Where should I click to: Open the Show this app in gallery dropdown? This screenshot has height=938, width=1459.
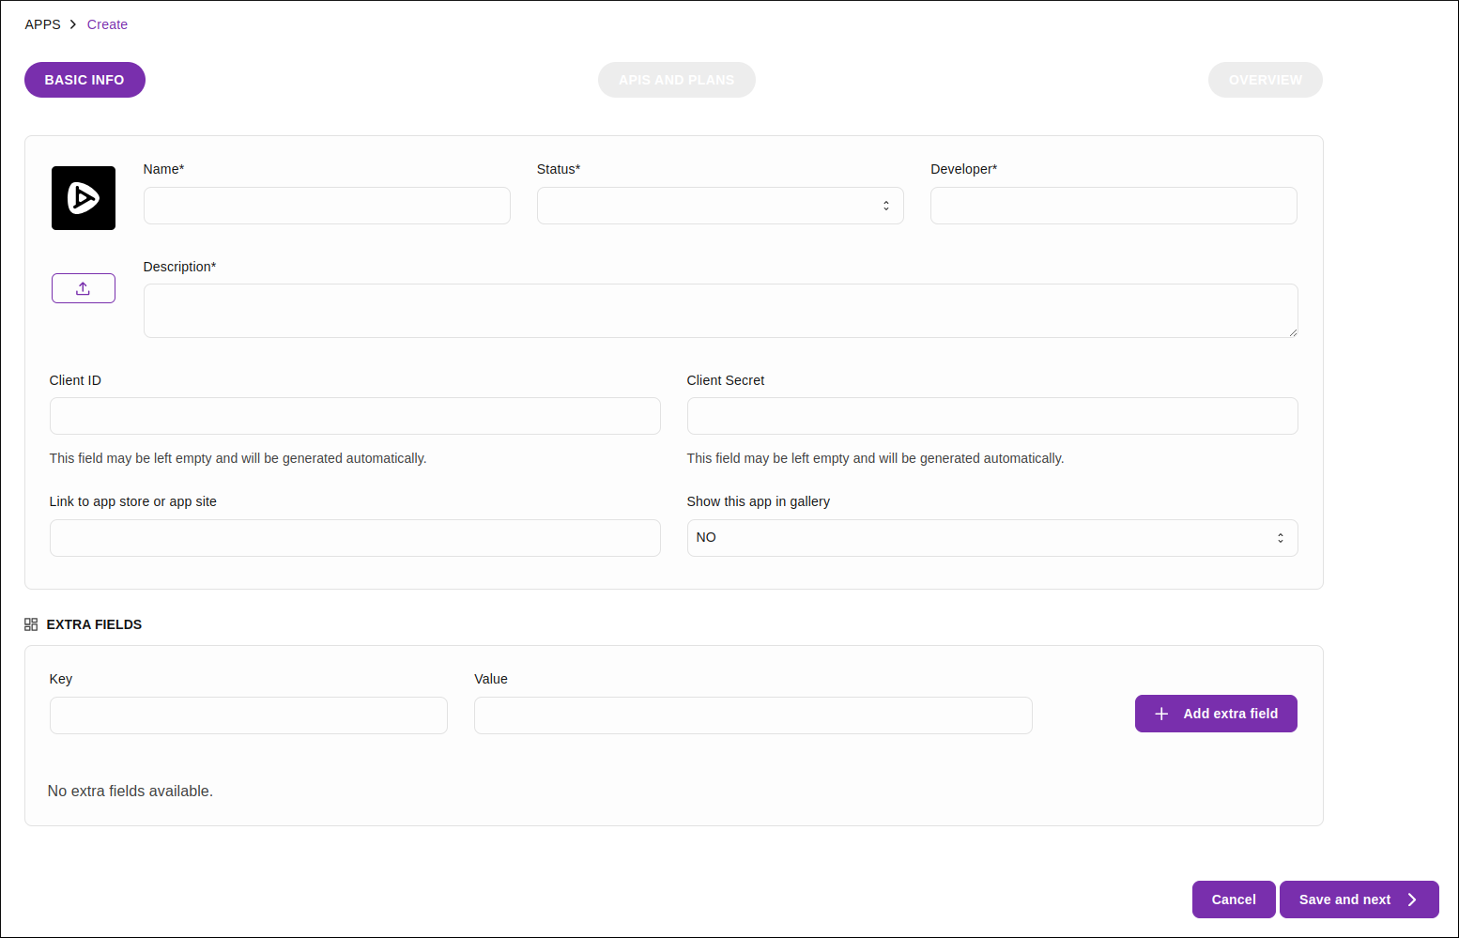coord(991,537)
